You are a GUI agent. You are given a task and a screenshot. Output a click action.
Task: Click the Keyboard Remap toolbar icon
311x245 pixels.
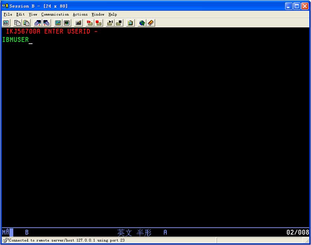(x=78, y=23)
